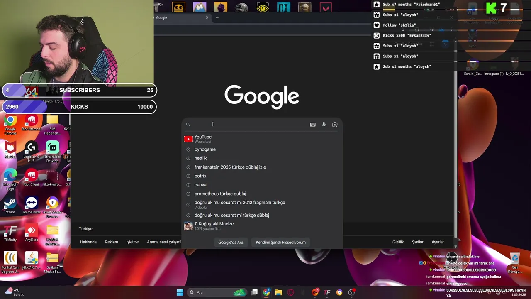Open Geri Dönüşüm recycle bin on desktop
The image size is (531, 299).
[514, 262]
